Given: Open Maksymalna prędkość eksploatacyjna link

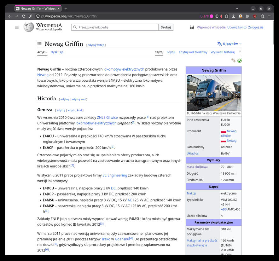Looking at the screenshot, I should coord(202,243).
